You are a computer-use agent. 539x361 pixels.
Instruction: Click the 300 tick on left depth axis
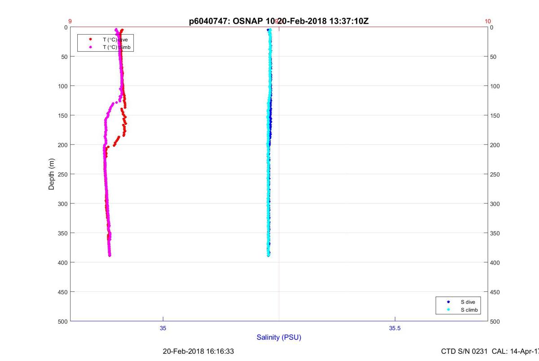(63, 203)
